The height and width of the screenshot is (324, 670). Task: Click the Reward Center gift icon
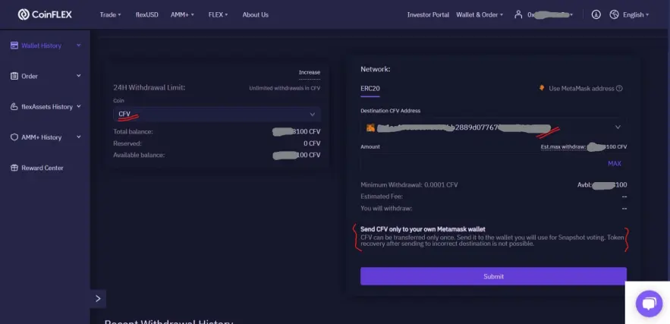[x=14, y=168]
